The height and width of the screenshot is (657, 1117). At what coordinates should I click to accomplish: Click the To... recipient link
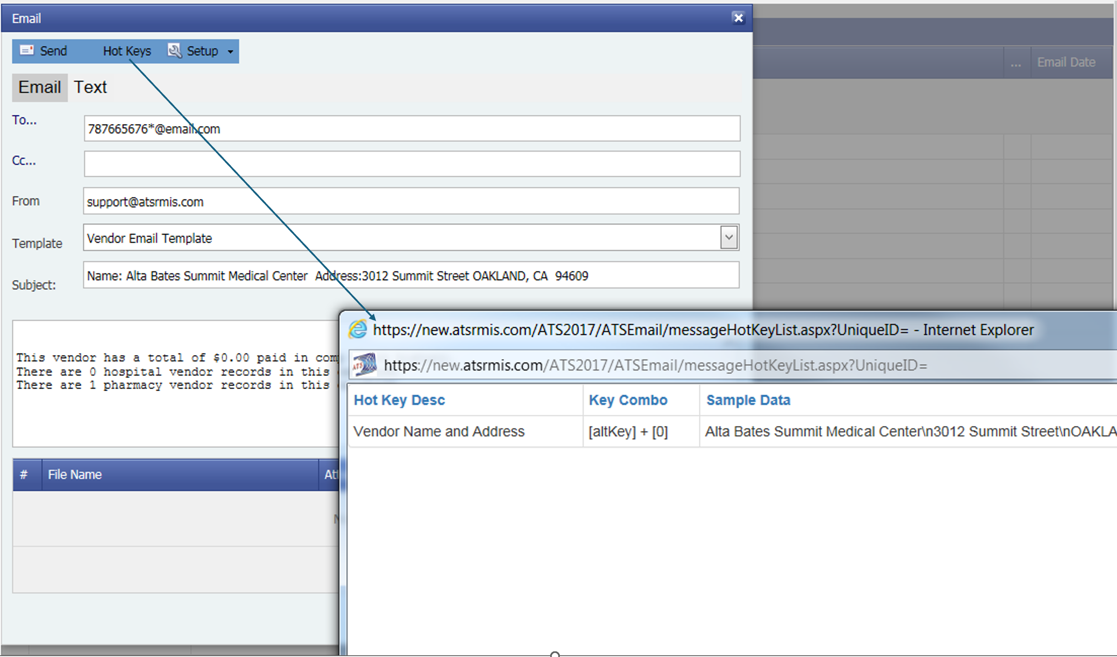24,120
